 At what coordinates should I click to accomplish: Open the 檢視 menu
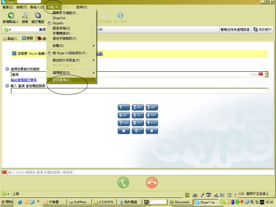[x=22, y=7]
